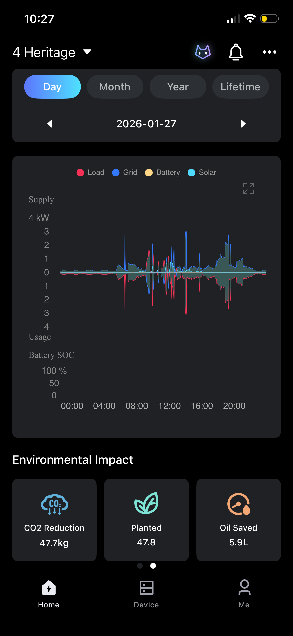
Task: Open the cat-face AI assistant icon
Action: click(x=203, y=52)
